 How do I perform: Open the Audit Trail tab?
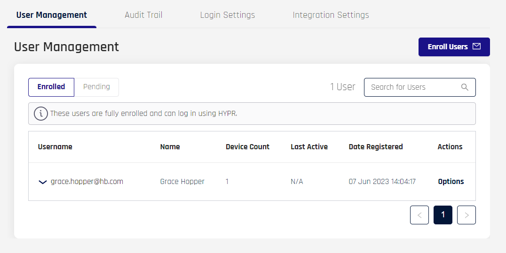tap(143, 15)
